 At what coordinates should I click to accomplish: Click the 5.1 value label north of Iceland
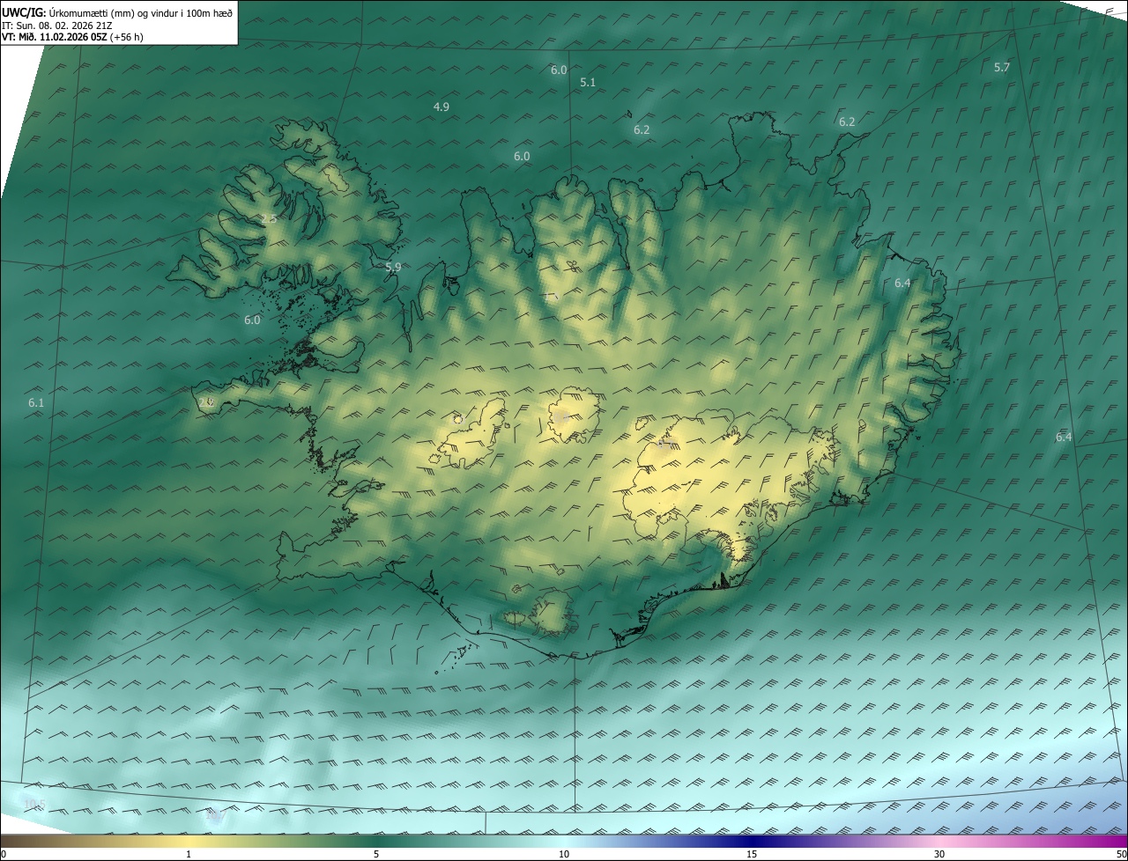coord(588,83)
